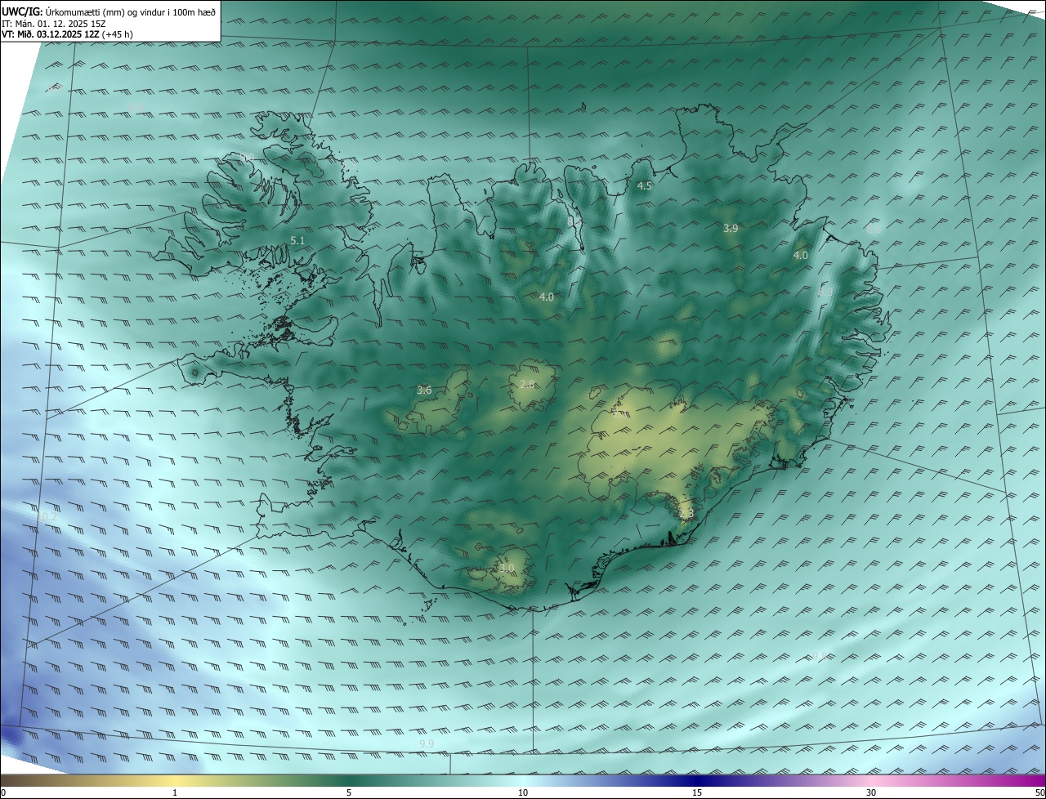This screenshot has height=799, width=1046.
Task: Click the 5.1 value label in the Westfjords
Action: [297, 240]
